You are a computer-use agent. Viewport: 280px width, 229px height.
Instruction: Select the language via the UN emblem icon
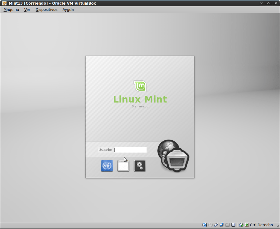107,166
